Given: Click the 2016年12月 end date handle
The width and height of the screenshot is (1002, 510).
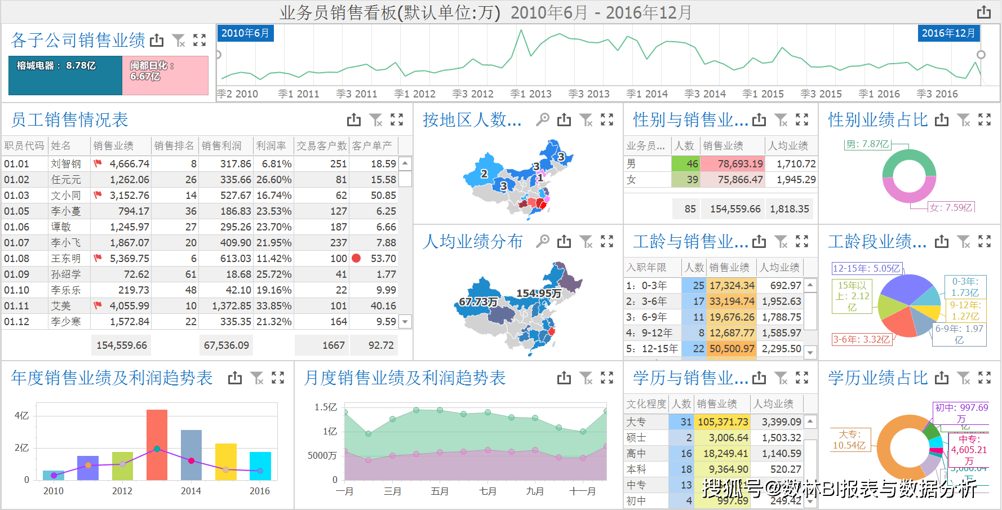Looking at the screenshot, I should (948, 33).
